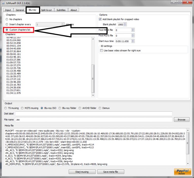Choose Blu-ray folder output option
Image resolution: width=194 pixels, height=178 pixels.
click(x=60, y=108)
